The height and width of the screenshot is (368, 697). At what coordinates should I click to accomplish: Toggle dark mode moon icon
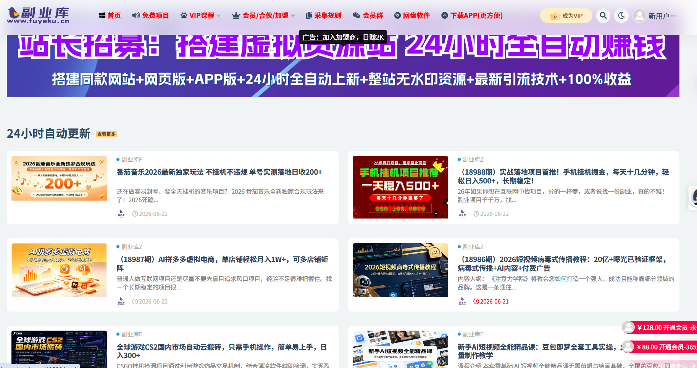pos(621,16)
